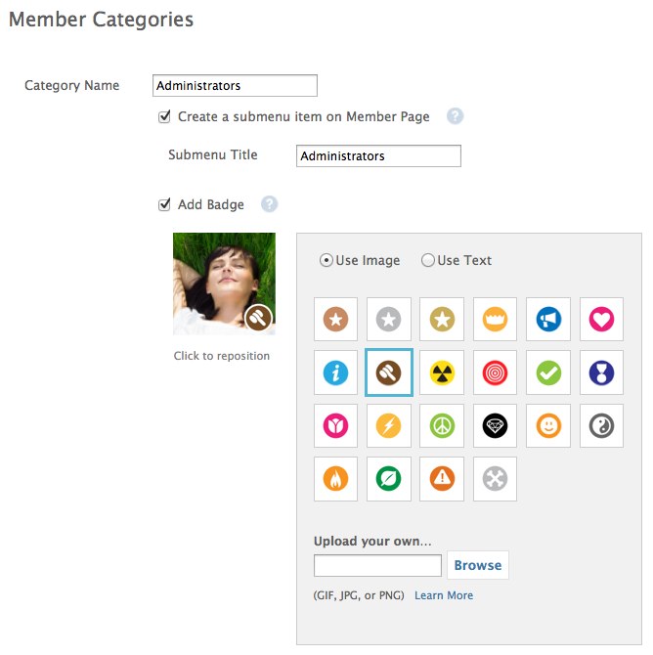Toggle the Add Badge checkbox
The height and width of the screenshot is (655, 653).
pyautogui.click(x=164, y=204)
